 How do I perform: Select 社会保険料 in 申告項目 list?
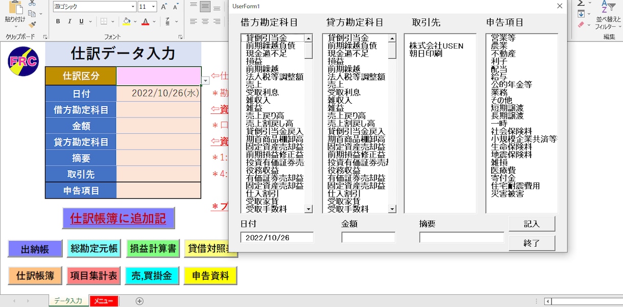click(x=511, y=131)
